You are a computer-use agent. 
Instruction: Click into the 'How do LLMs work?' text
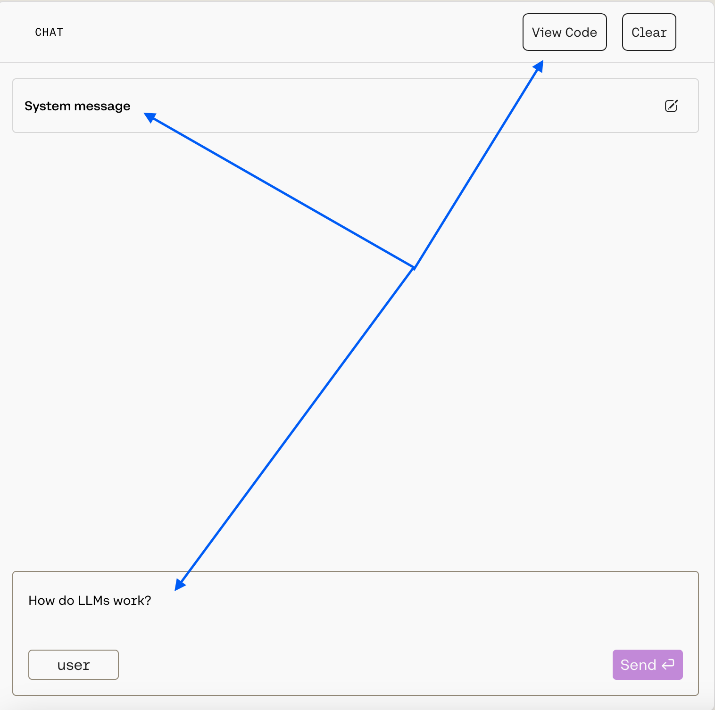coord(90,601)
